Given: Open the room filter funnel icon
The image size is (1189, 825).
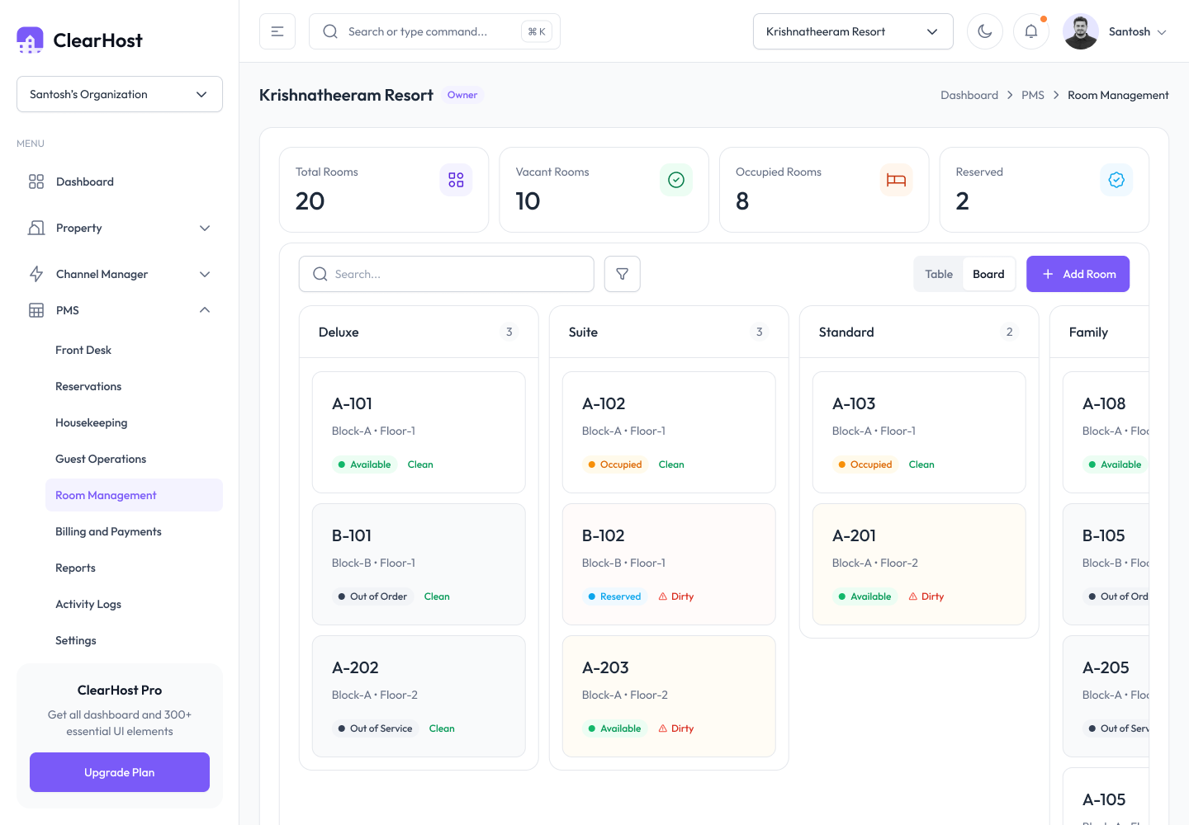Looking at the screenshot, I should coord(623,274).
